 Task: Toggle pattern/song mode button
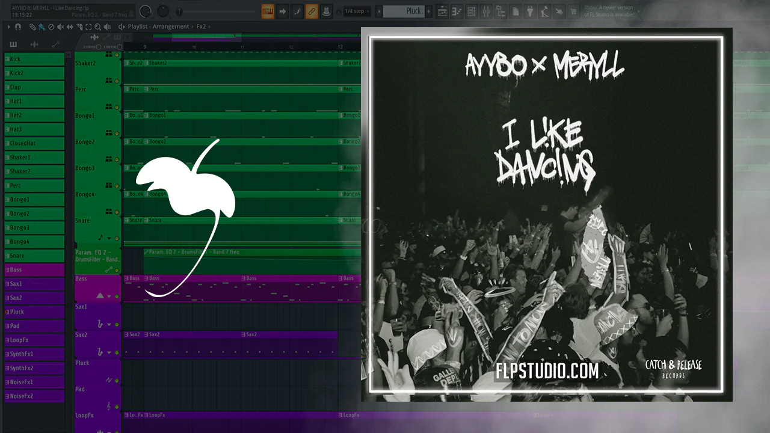268,11
